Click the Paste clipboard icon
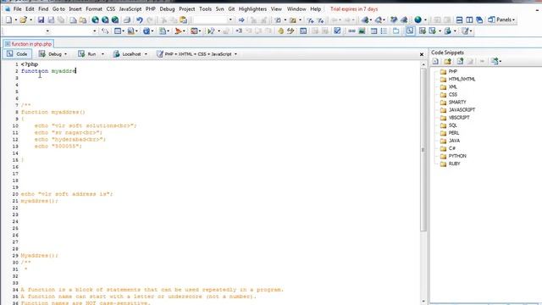Screen dimensions: 542x305 pos(184,20)
